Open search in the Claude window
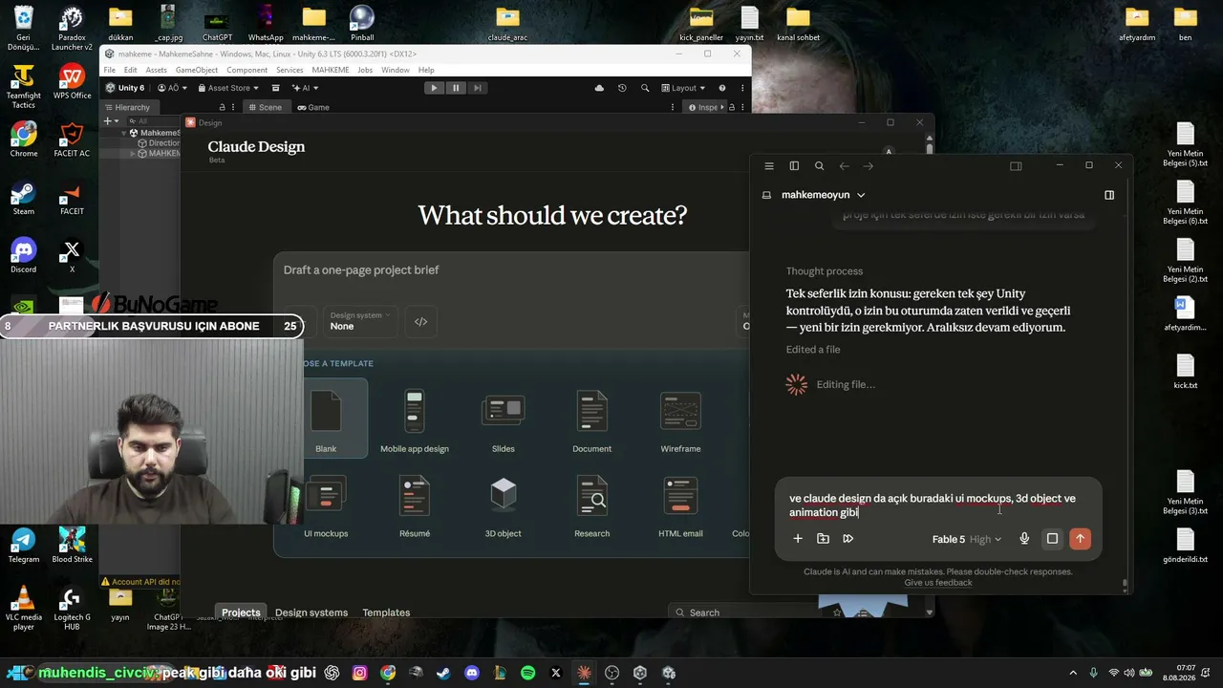The height and width of the screenshot is (688, 1223). [819, 166]
